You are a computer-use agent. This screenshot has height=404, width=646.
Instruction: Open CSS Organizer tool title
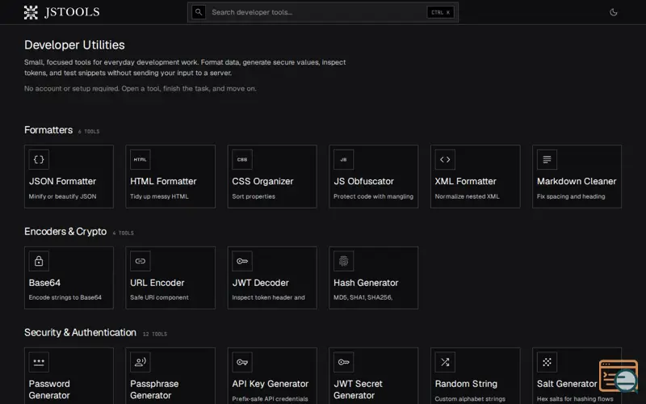[x=262, y=181]
